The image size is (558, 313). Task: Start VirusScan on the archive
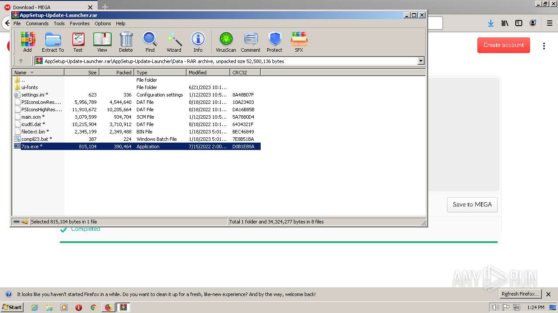[226, 42]
